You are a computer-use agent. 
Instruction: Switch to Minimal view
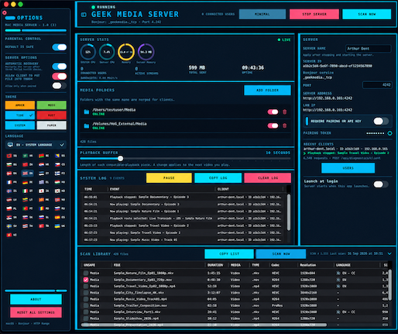point(262,14)
